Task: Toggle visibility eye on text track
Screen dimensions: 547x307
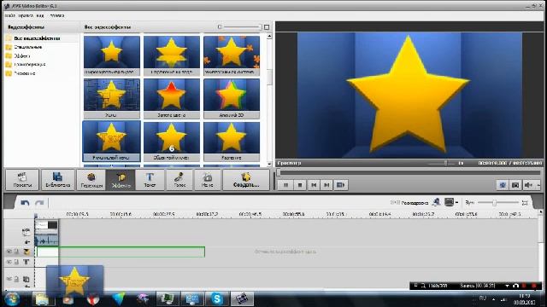Action: (x=9, y=262)
